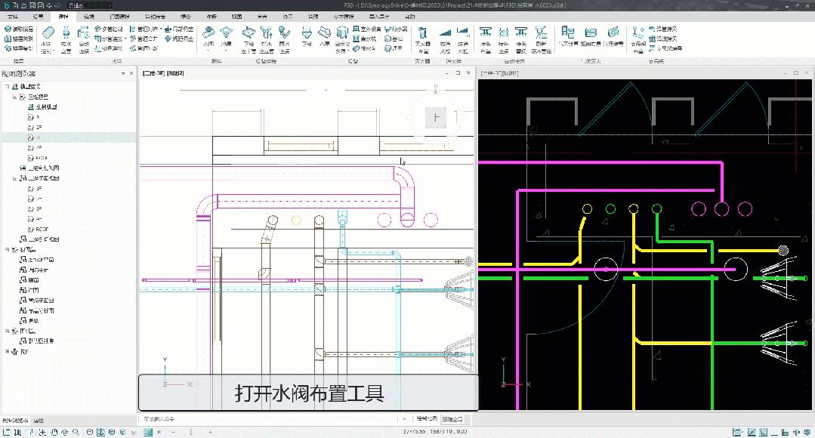815x438 pixels.
Task: Click the left viewport title tab
Action: pyautogui.click(x=163, y=73)
